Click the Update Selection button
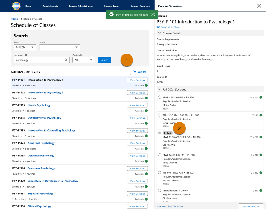 [x=251, y=206]
